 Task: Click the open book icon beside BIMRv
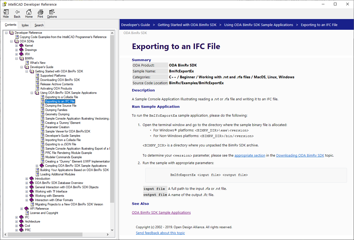[x=22, y=58]
